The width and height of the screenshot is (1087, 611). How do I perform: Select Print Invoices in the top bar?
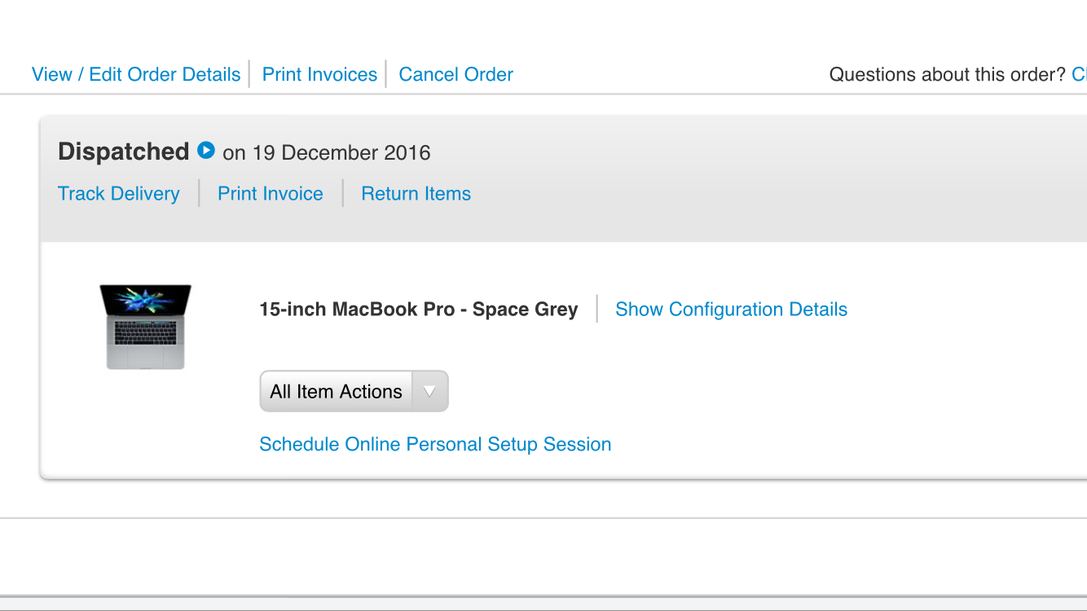[319, 74]
